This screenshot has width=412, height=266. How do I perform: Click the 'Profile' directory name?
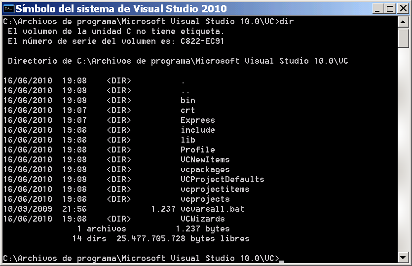tap(197, 150)
